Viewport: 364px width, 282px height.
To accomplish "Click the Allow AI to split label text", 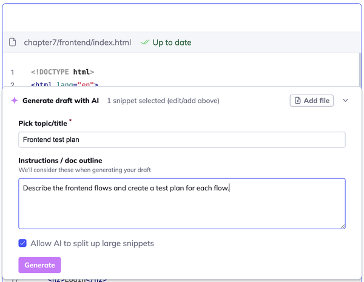I will tap(92, 243).
